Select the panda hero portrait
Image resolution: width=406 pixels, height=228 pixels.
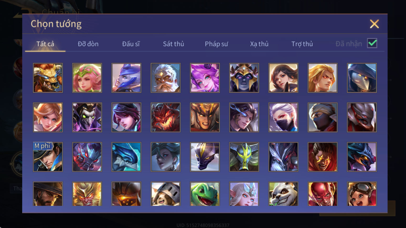(283, 194)
